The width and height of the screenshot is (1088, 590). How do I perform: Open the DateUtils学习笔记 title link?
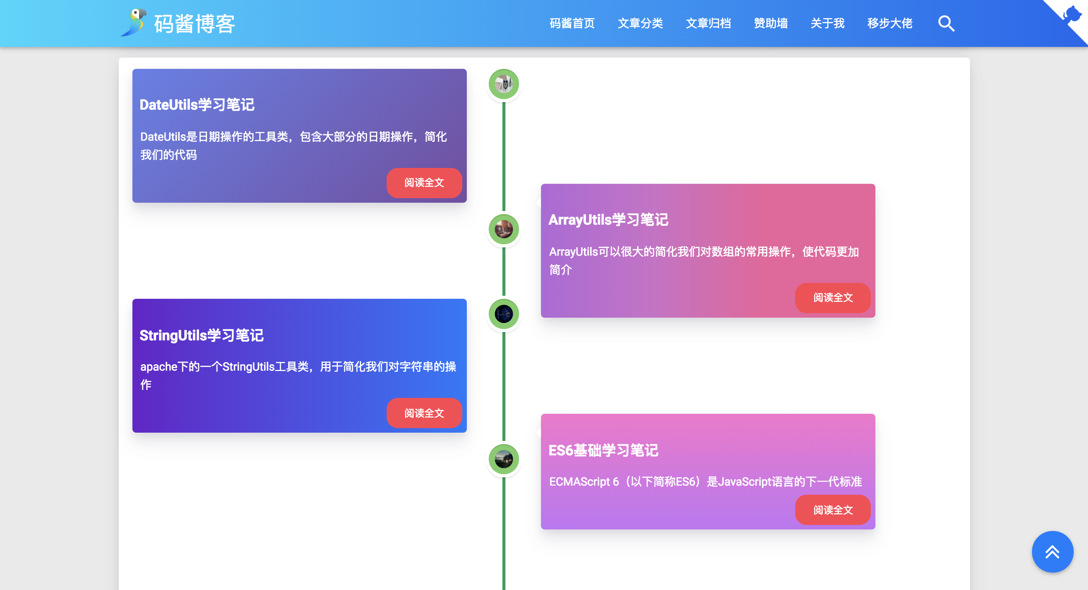click(197, 105)
